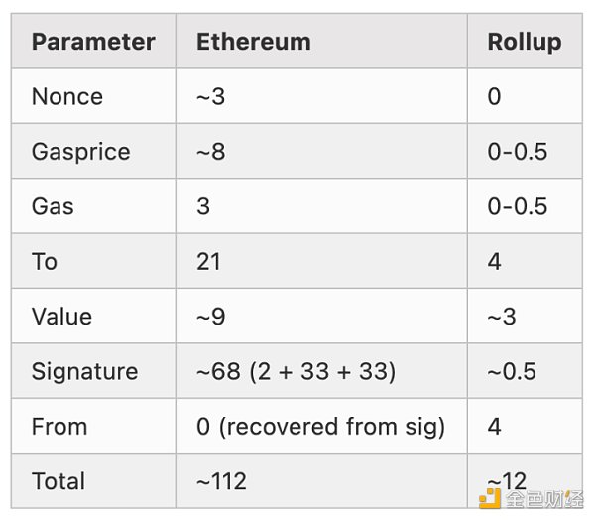The height and width of the screenshot is (520, 595).
Task: Click the Parameter column header
Action: click(x=93, y=42)
